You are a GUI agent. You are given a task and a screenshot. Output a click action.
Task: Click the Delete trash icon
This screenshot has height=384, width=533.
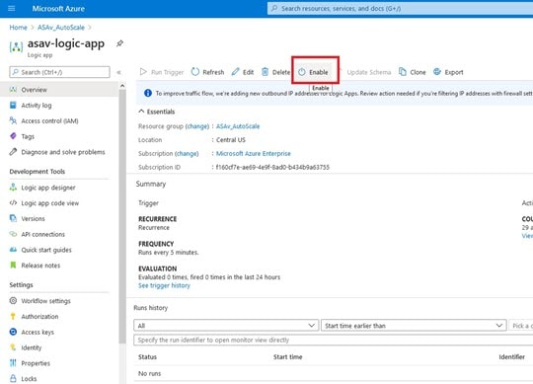click(x=265, y=72)
